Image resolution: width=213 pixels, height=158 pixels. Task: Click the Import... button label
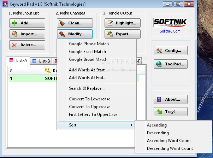29,34
